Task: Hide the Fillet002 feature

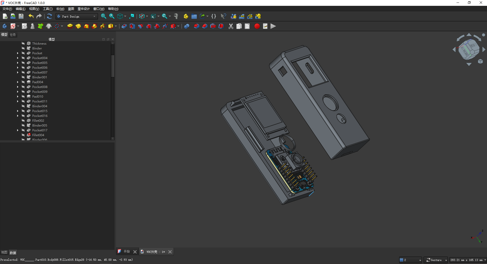Action: click(23, 120)
